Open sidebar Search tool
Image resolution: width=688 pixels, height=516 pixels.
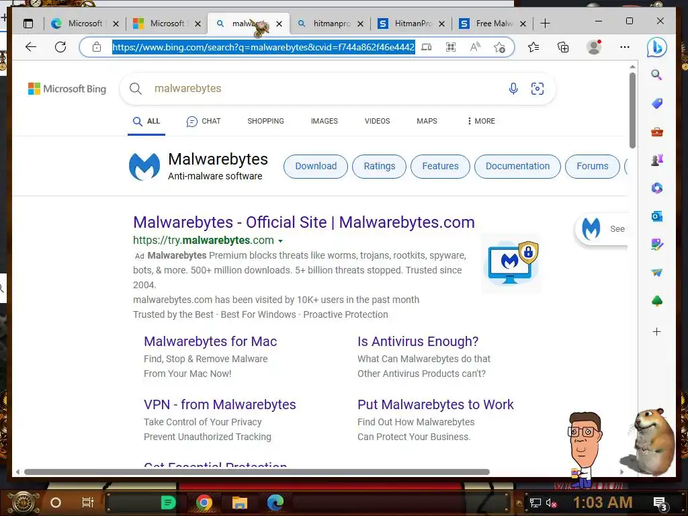pyautogui.click(x=656, y=75)
